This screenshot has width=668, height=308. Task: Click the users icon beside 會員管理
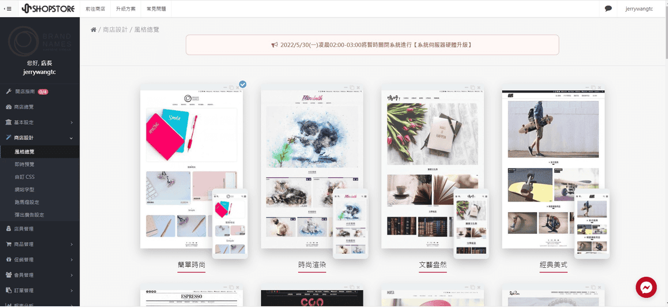[x=8, y=275]
